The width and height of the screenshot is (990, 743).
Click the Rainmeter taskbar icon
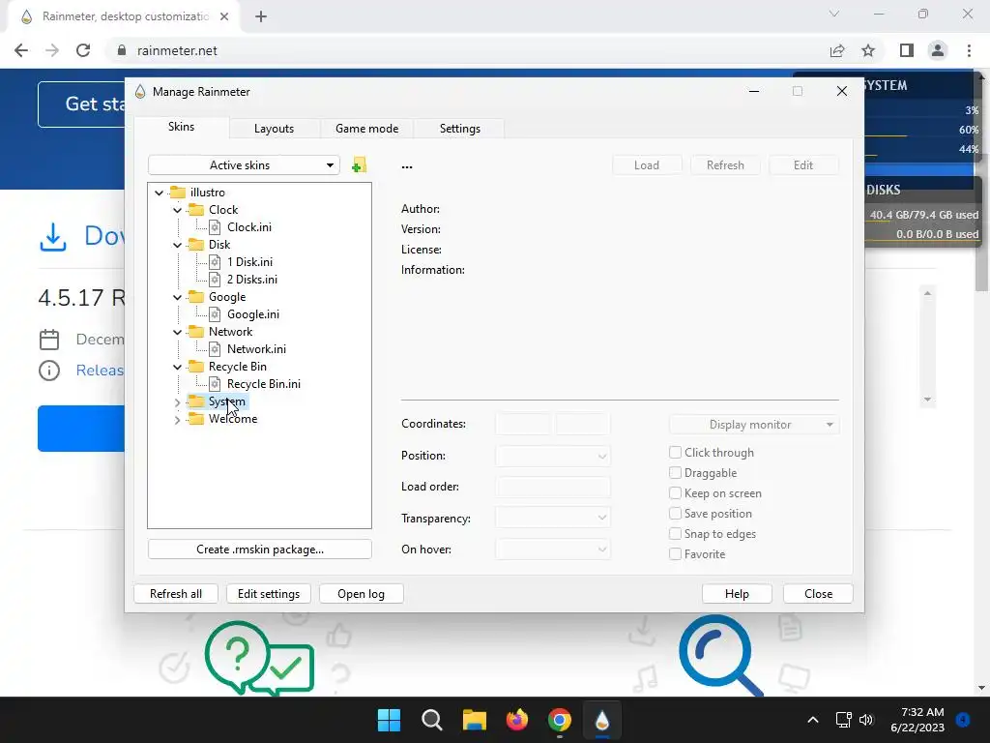(x=602, y=720)
